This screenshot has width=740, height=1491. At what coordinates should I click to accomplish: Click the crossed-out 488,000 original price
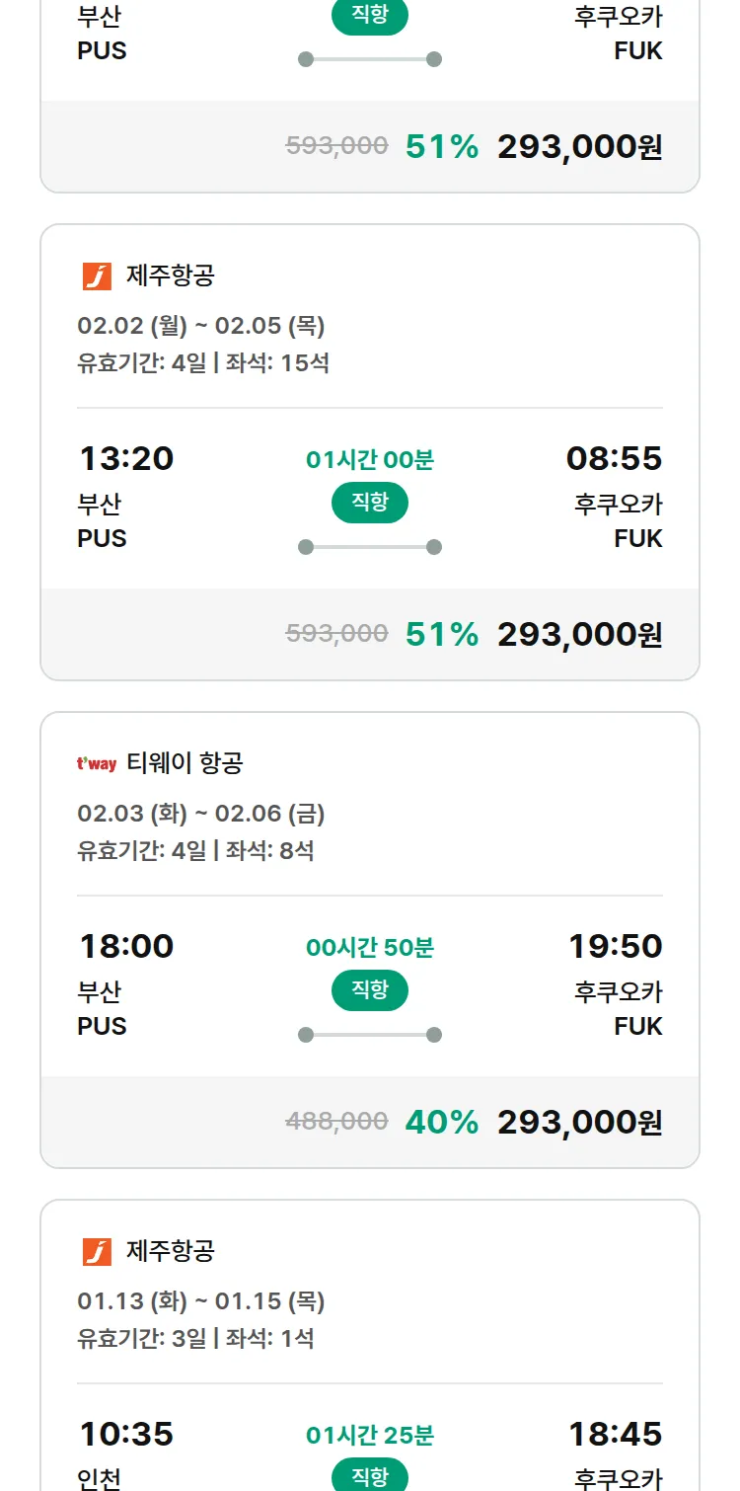[x=336, y=1121]
